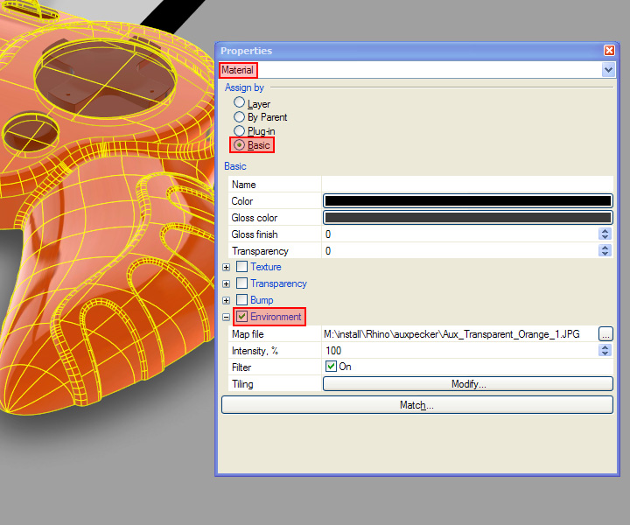Uncheck the Environment checkbox
The width and height of the screenshot is (630, 525).
[x=242, y=317]
